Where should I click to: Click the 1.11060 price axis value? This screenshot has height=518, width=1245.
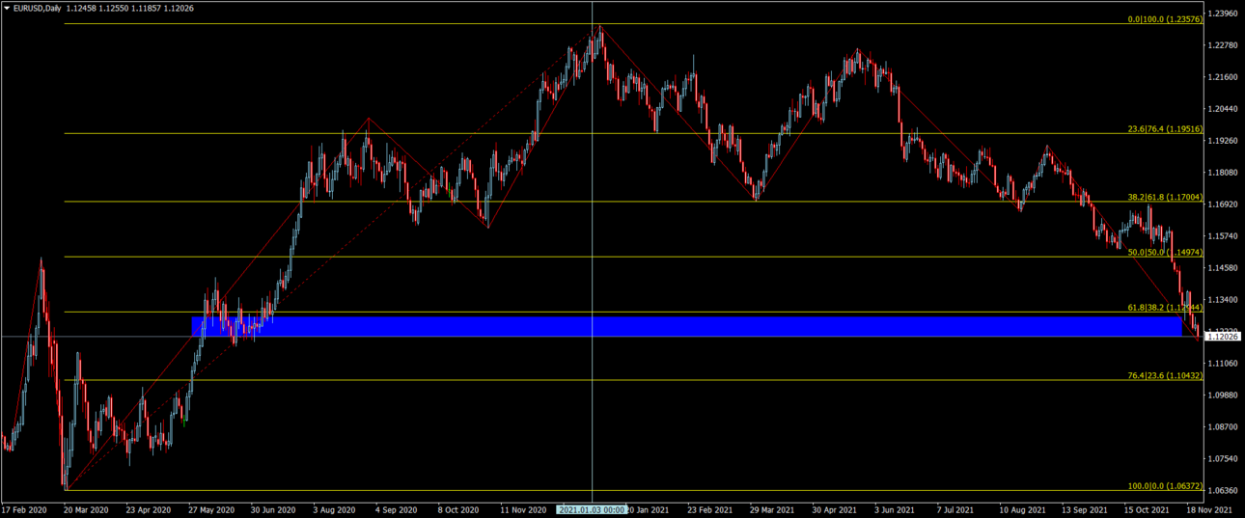coord(1224,364)
